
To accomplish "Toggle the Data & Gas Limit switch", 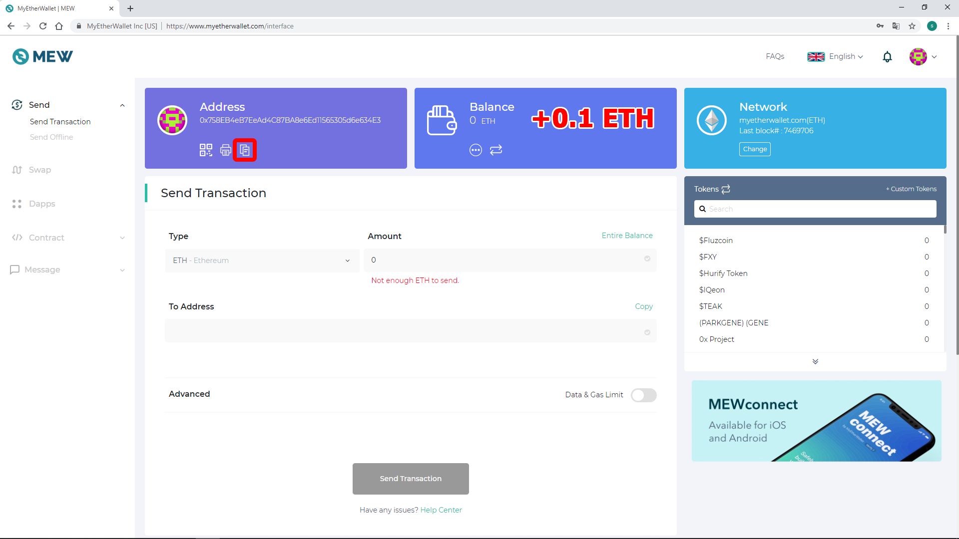I will [x=643, y=395].
